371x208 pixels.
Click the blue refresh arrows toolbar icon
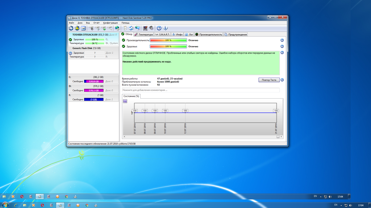point(71,28)
